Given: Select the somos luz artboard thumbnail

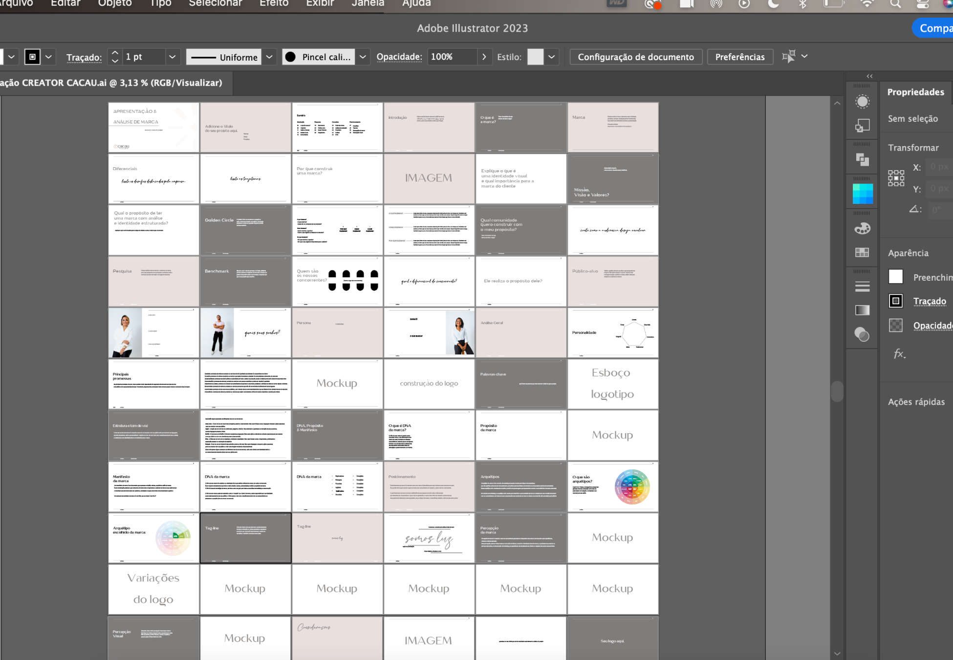Looking at the screenshot, I should pyautogui.click(x=429, y=538).
